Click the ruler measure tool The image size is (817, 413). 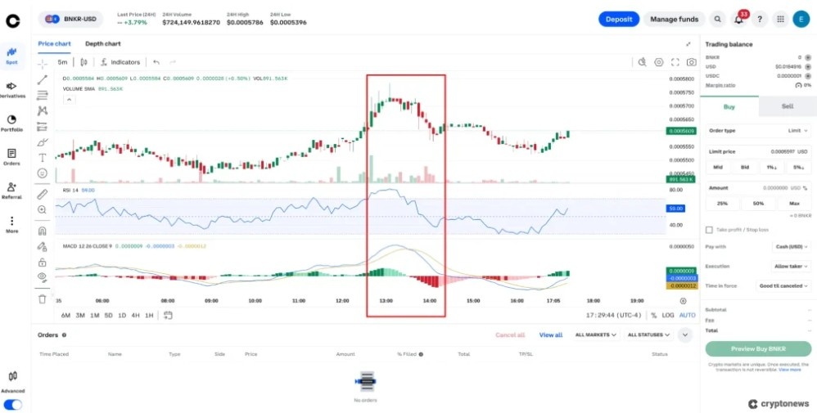tap(43, 194)
